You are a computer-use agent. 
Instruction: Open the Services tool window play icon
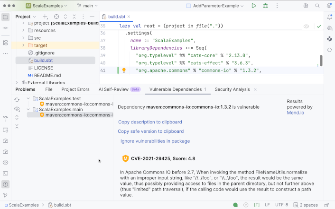coord(6,162)
